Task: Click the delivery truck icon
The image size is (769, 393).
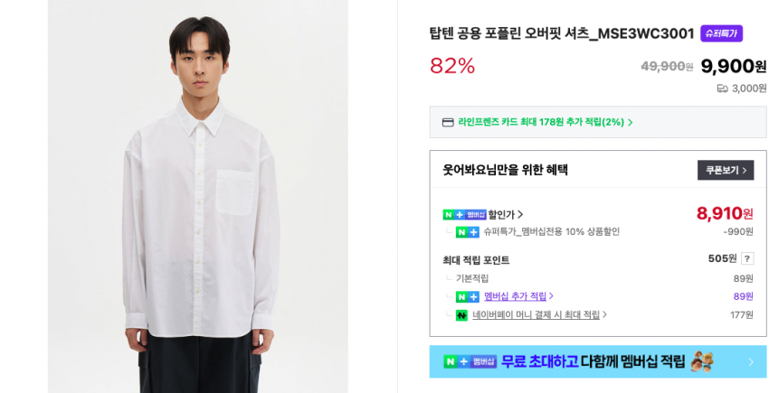Action: tap(722, 89)
